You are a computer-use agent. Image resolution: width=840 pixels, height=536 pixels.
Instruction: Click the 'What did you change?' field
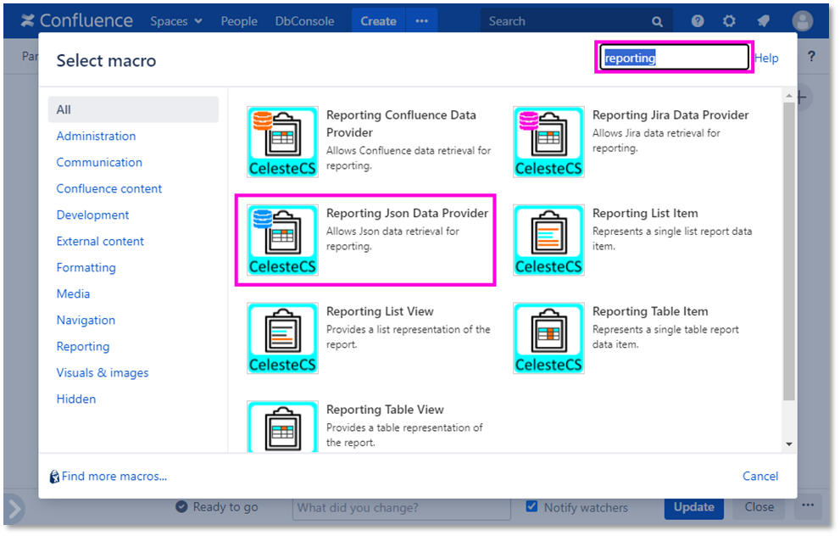(401, 508)
